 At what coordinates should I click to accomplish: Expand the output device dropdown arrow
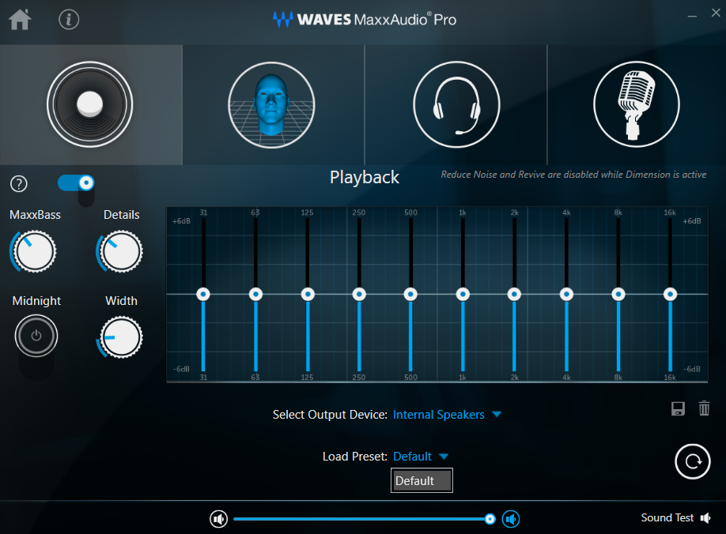click(x=497, y=414)
